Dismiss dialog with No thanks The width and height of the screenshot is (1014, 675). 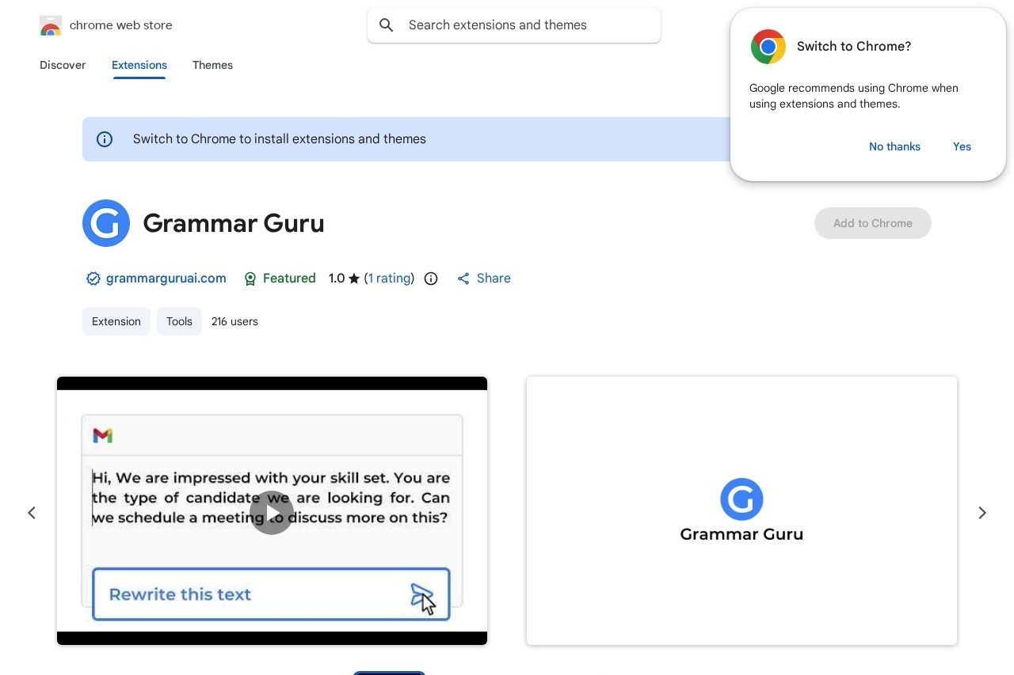click(894, 146)
